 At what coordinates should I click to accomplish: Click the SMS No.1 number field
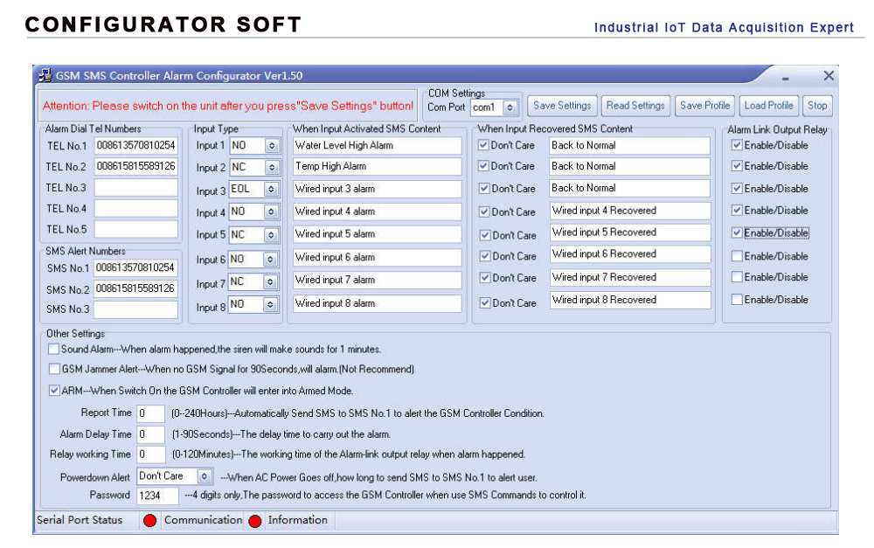tap(135, 267)
